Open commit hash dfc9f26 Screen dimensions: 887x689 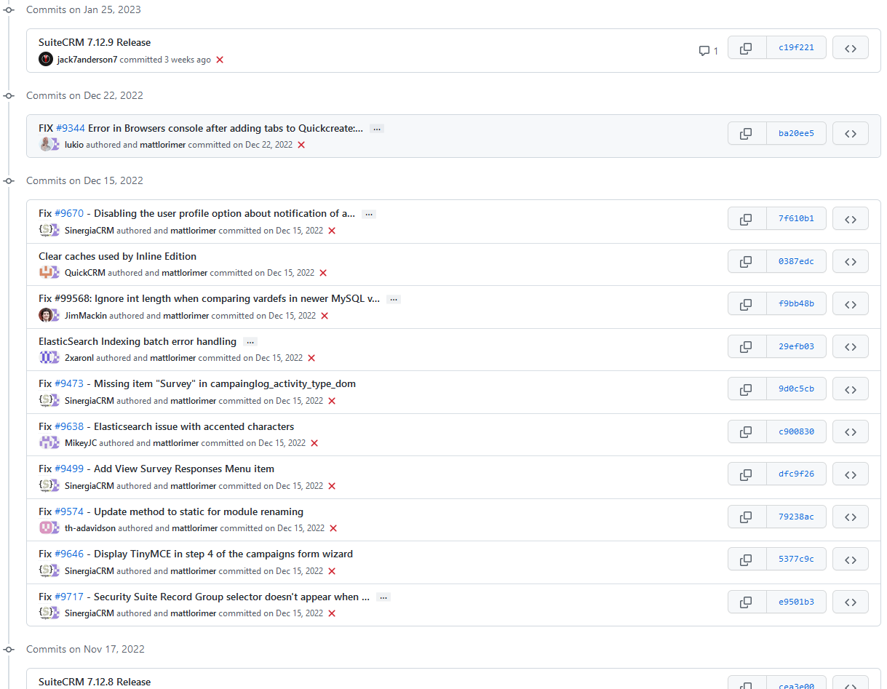point(796,474)
